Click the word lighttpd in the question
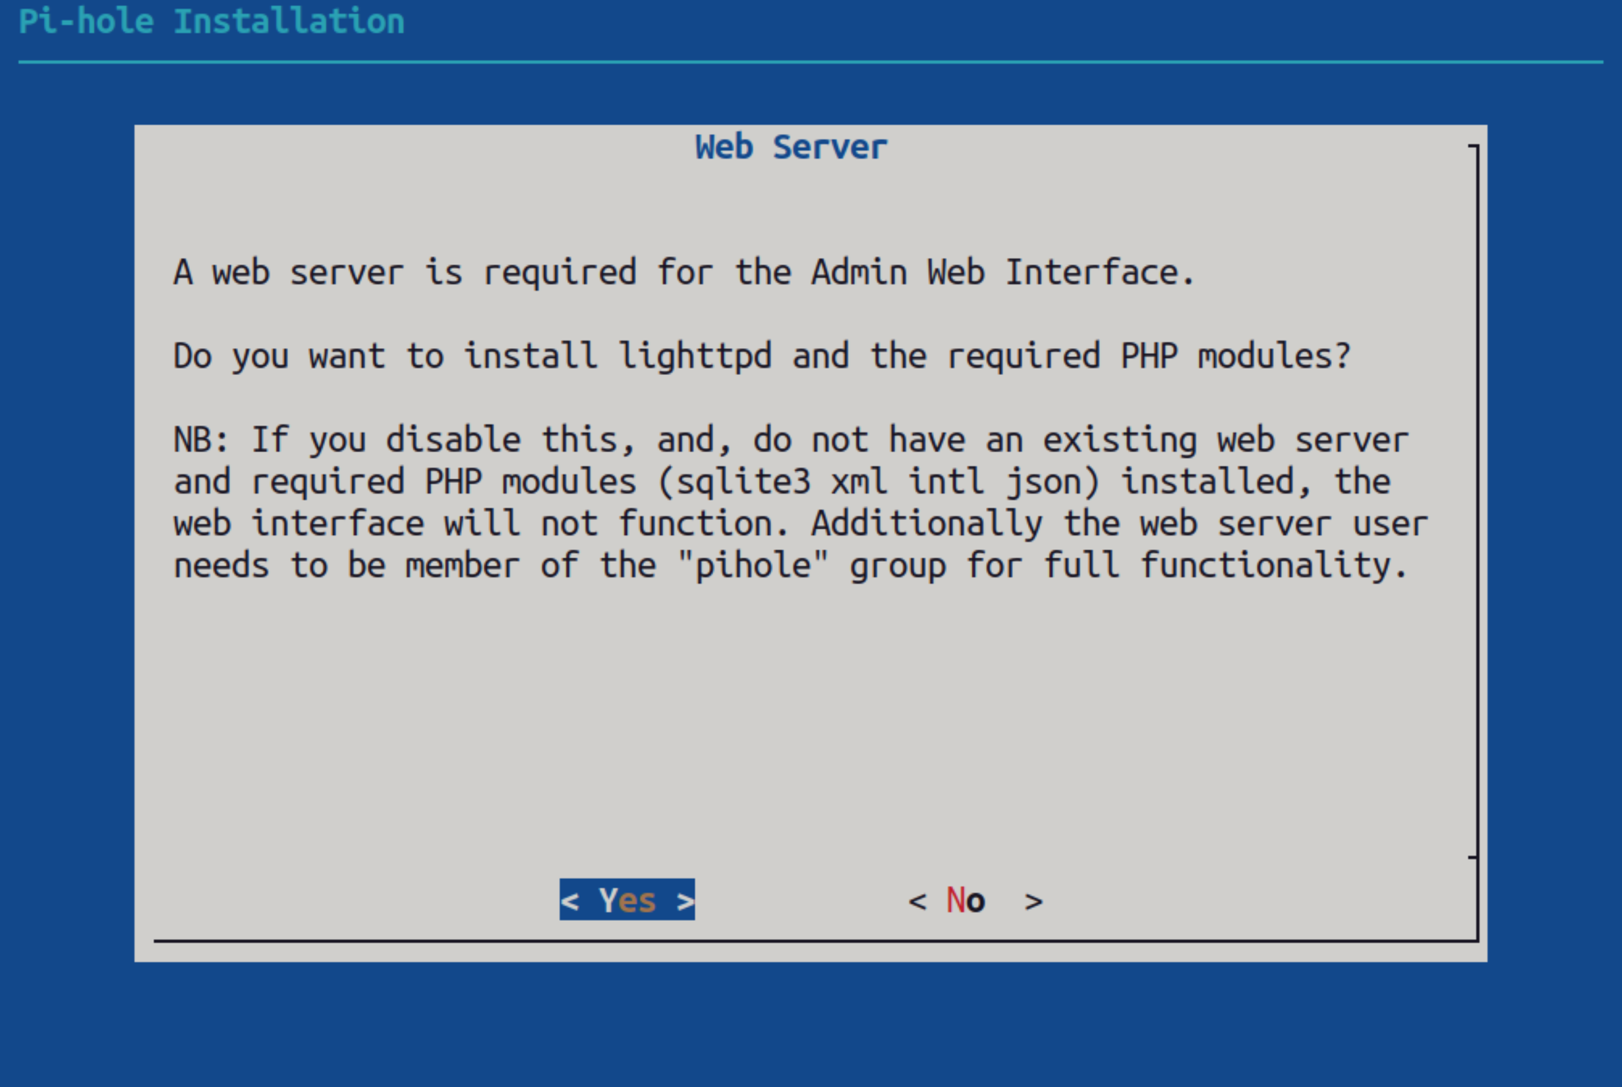 pos(695,356)
